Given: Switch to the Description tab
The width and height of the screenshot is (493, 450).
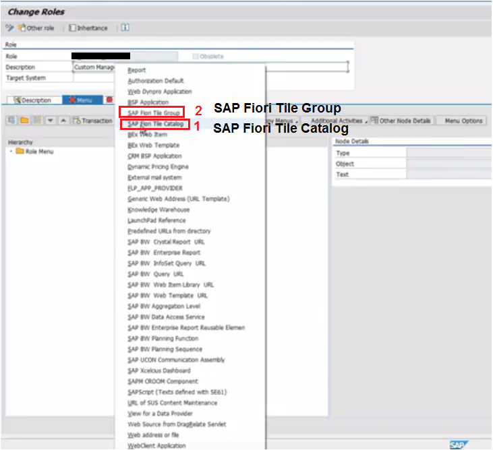Looking at the screenshot, I should [33, 100].
